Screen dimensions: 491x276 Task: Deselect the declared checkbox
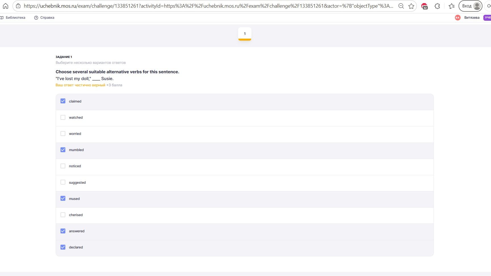tap(63, 247)
